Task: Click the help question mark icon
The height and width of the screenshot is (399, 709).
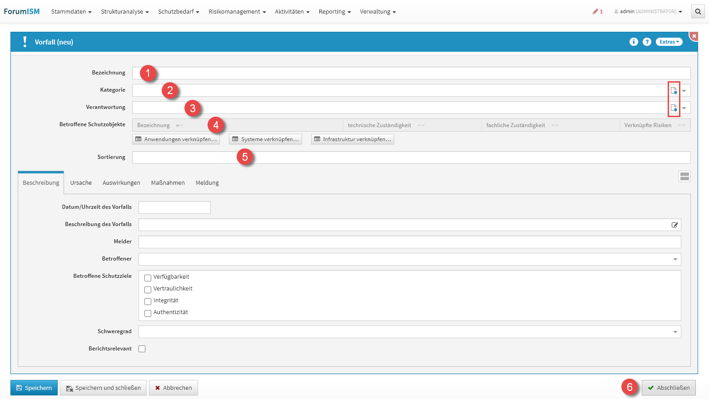Action: click(x=647, y=42)
